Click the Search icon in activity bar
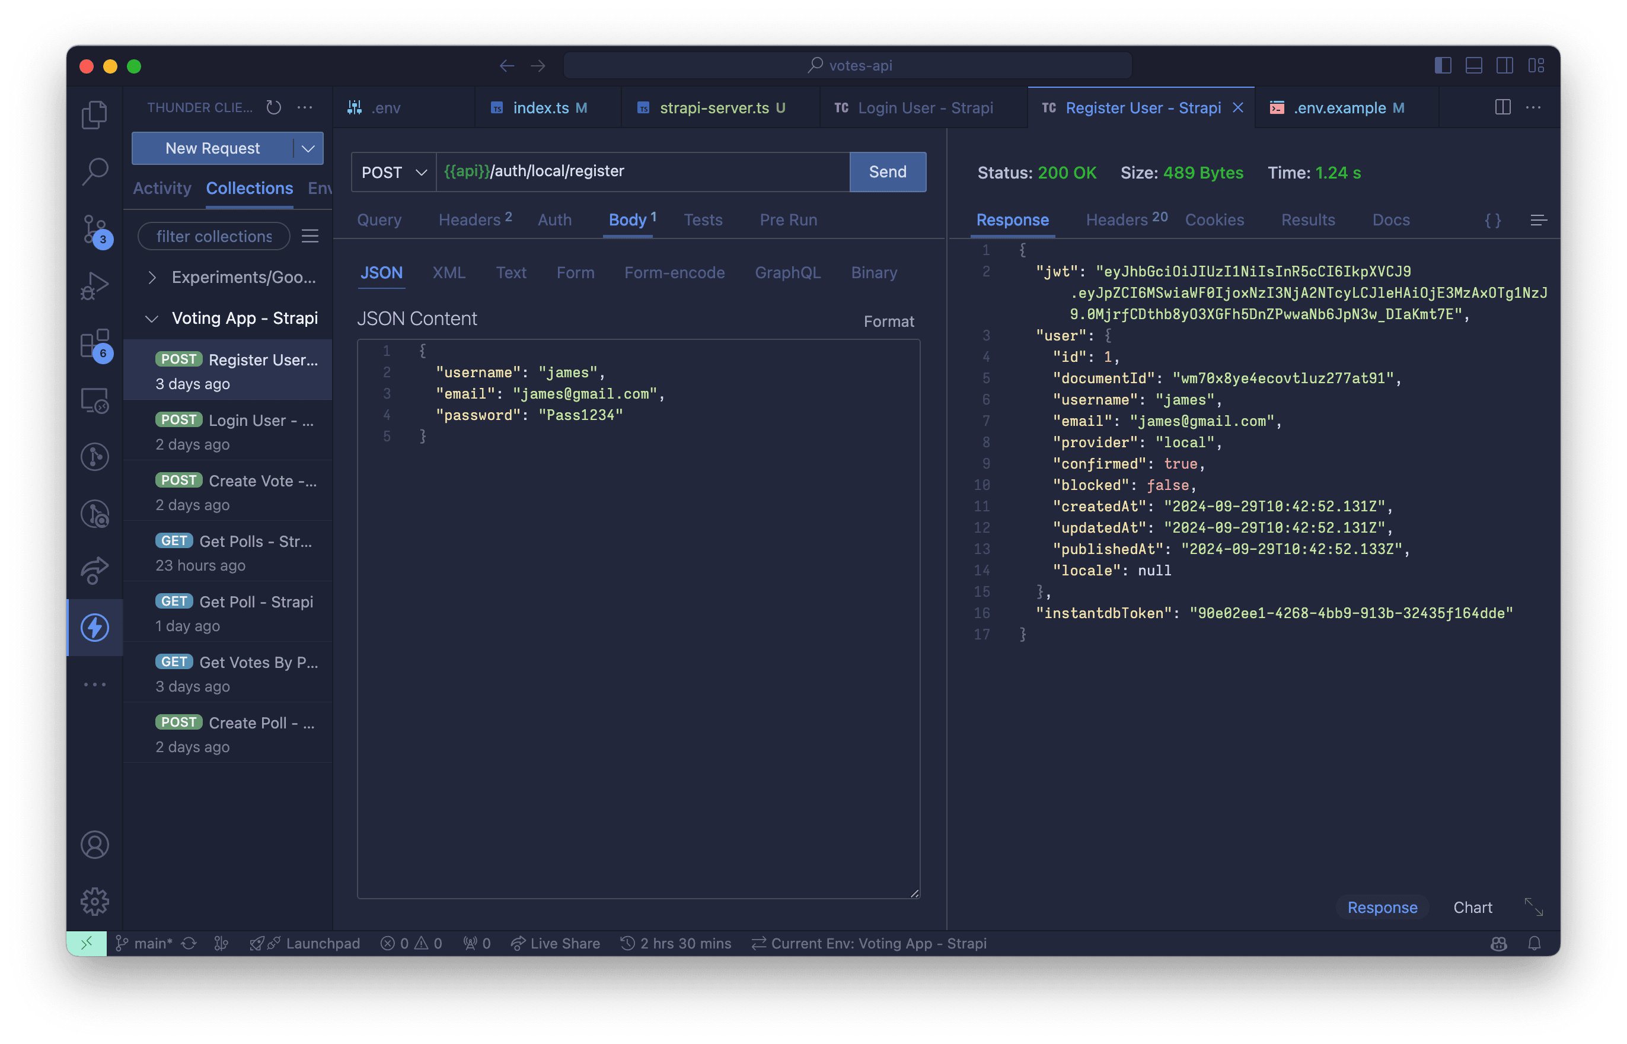The height and width of the screenshot is (1044, 1627). point(94,171)
